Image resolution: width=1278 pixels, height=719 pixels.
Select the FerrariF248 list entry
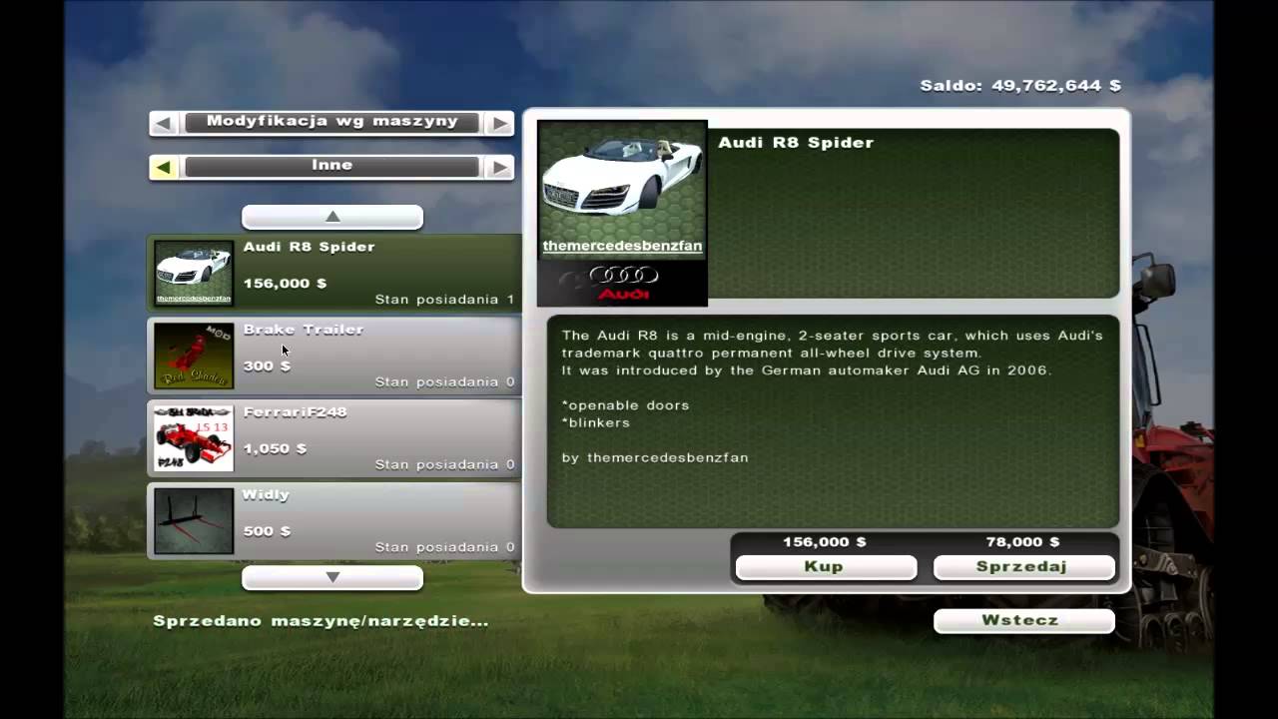click(334, 439)
